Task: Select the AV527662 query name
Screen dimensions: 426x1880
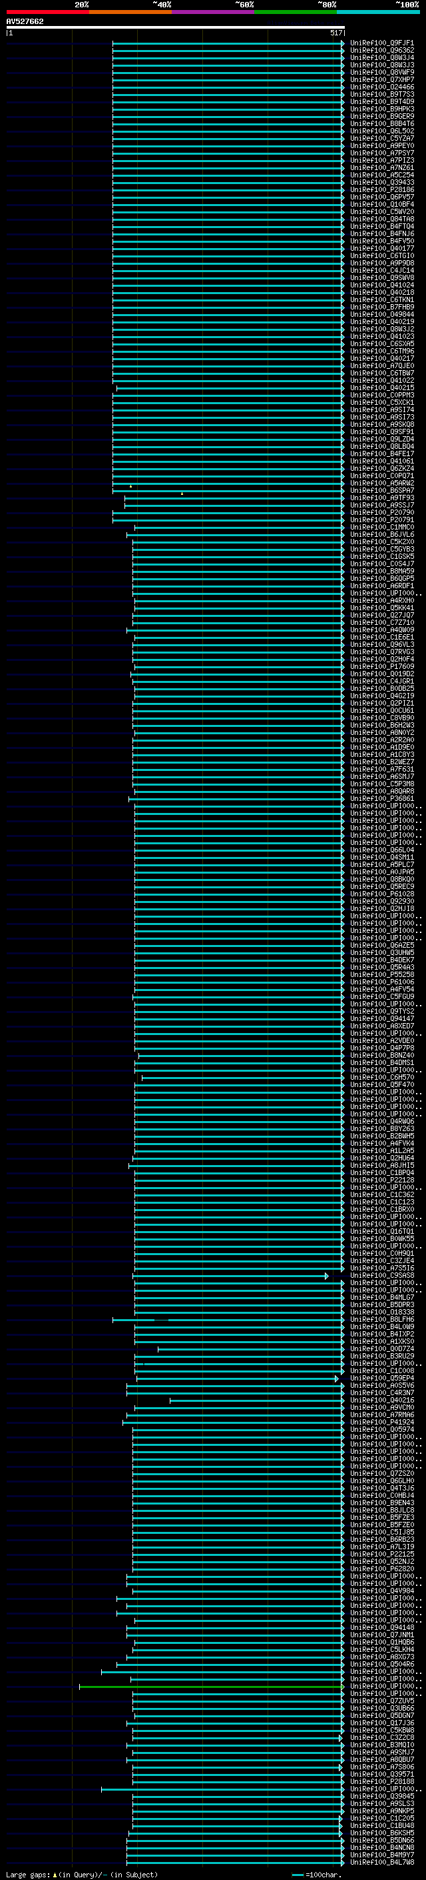Action: click(x=25, y=21)
